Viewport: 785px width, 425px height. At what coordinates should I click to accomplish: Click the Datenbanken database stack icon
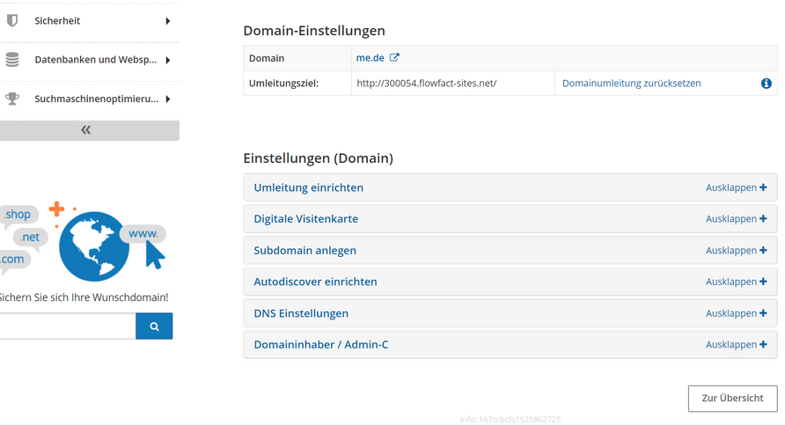(12, 60)
